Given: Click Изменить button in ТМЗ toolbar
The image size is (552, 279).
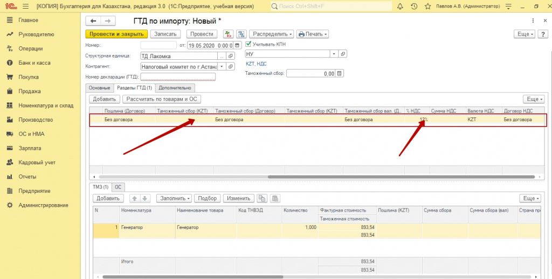Looking at the screenshot, I should click(239, 198).
